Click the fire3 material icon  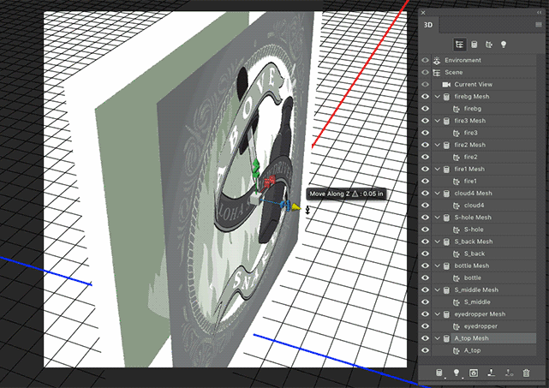(456, 133)
